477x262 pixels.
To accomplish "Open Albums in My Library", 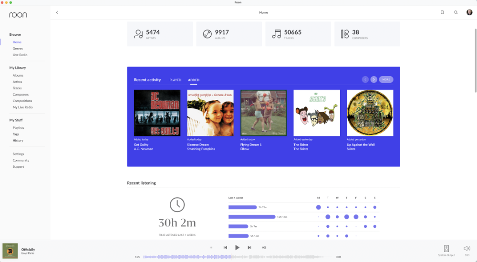I will point(18,75).
